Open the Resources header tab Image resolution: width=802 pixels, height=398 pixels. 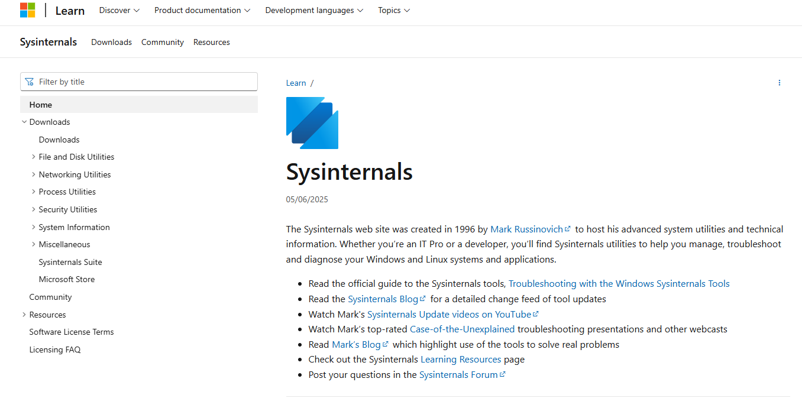212,42
